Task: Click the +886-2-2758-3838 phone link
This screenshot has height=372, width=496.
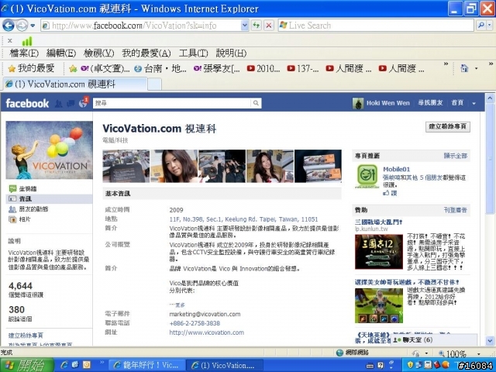Action: coord(195,323)
